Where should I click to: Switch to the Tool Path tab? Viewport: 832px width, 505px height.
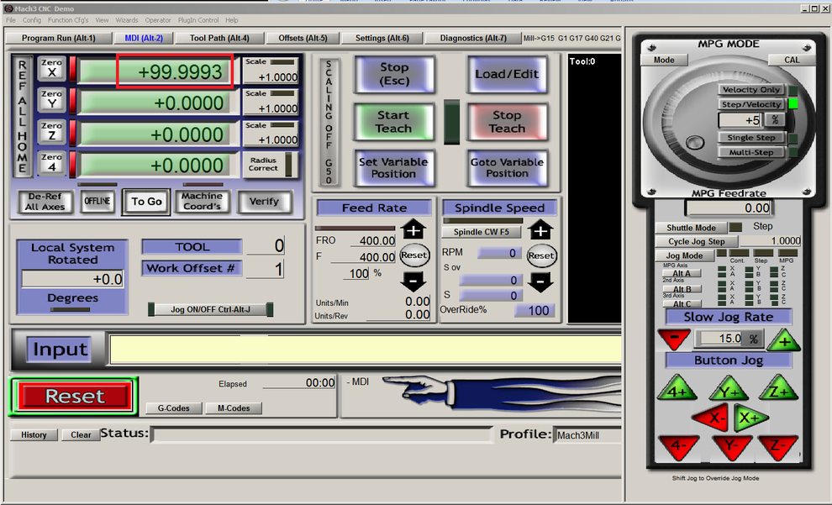pyautogui.click(x=219, y=38)
